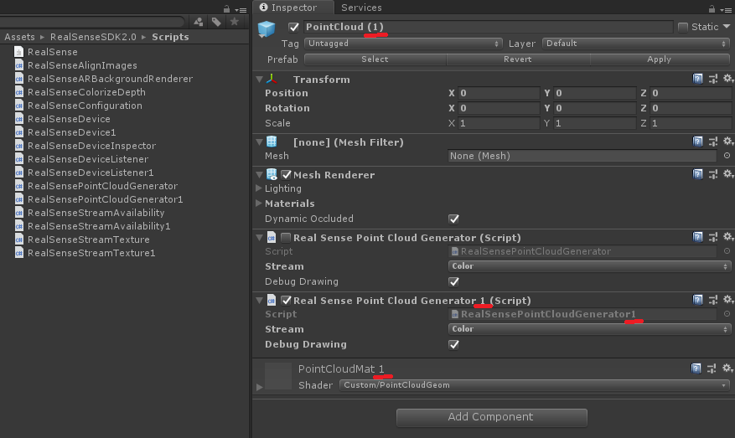Select the Inspector tab
The width and height of the screenshot is (735, 438).
point(294,8)
